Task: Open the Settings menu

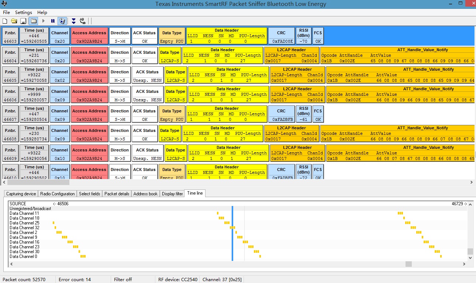Action: click(24, 13)
